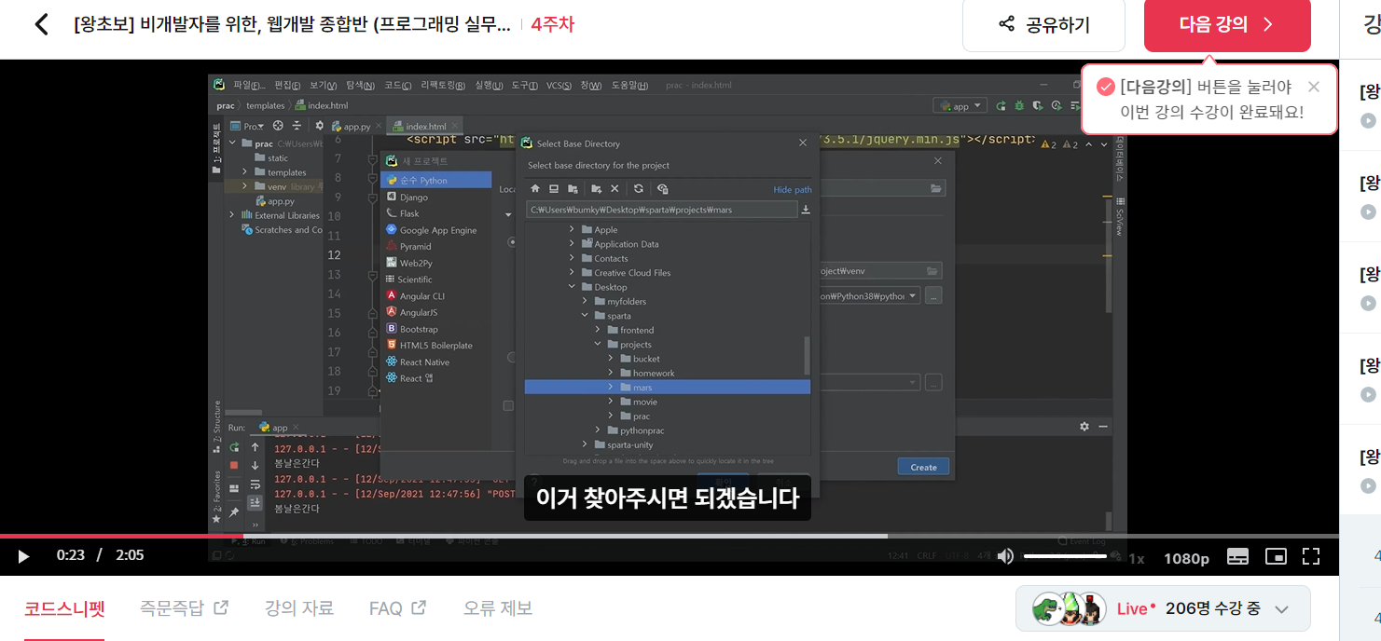
Task: Open the 오류 제보 tab
Action: click(498, 608)
